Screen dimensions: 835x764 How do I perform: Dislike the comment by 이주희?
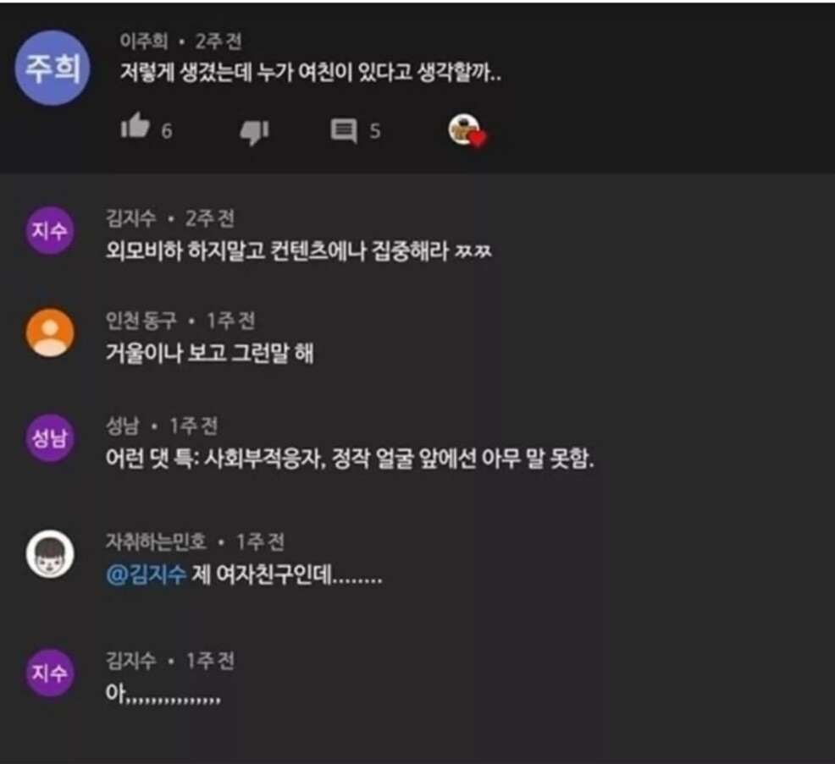(x=254, y=132)
